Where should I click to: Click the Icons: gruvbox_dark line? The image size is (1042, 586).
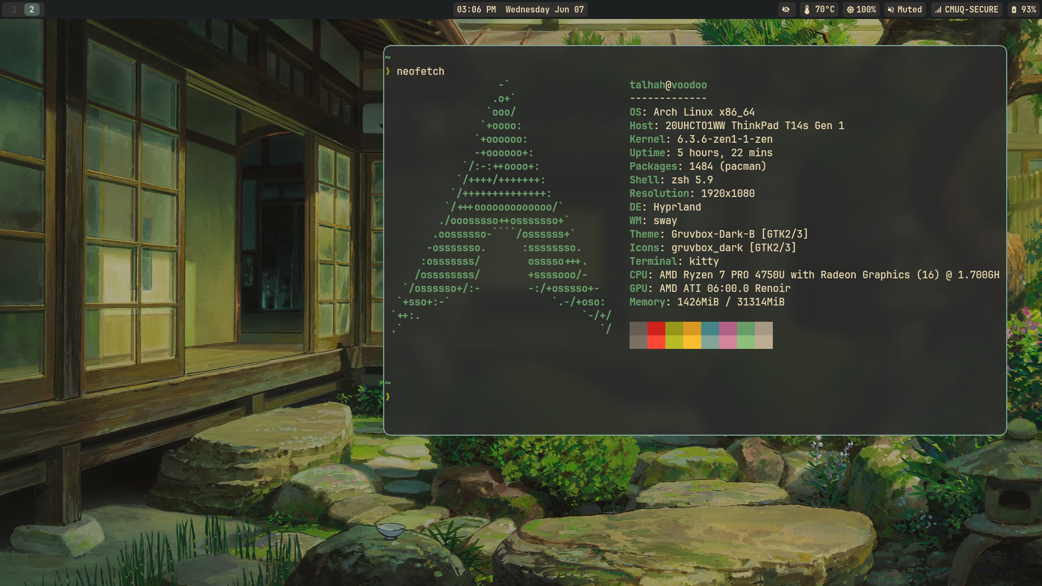pyautogui.click(x=713, y=247)
